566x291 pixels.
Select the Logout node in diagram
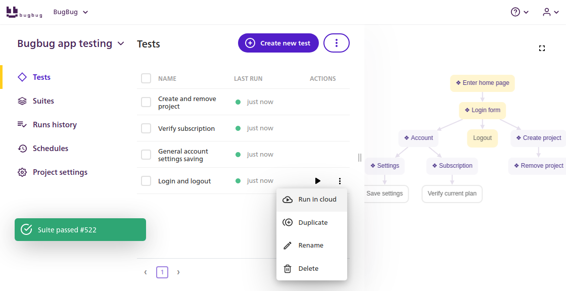pos(482,138)
